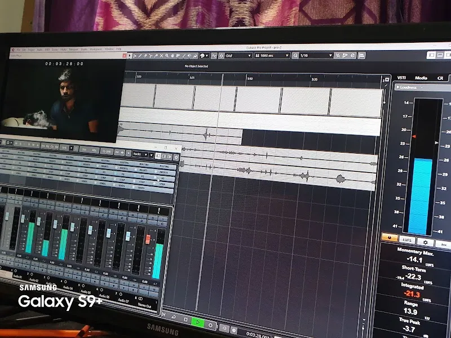Collapse the Loudness section
Image resolution: width=451 pixels, height=338 pixels.
point(398,87)
